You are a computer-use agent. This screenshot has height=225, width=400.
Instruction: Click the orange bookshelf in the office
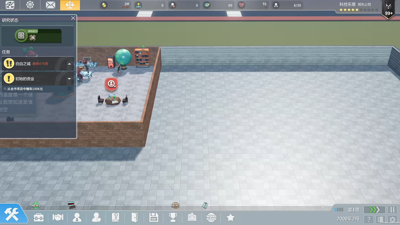point(142,57)
